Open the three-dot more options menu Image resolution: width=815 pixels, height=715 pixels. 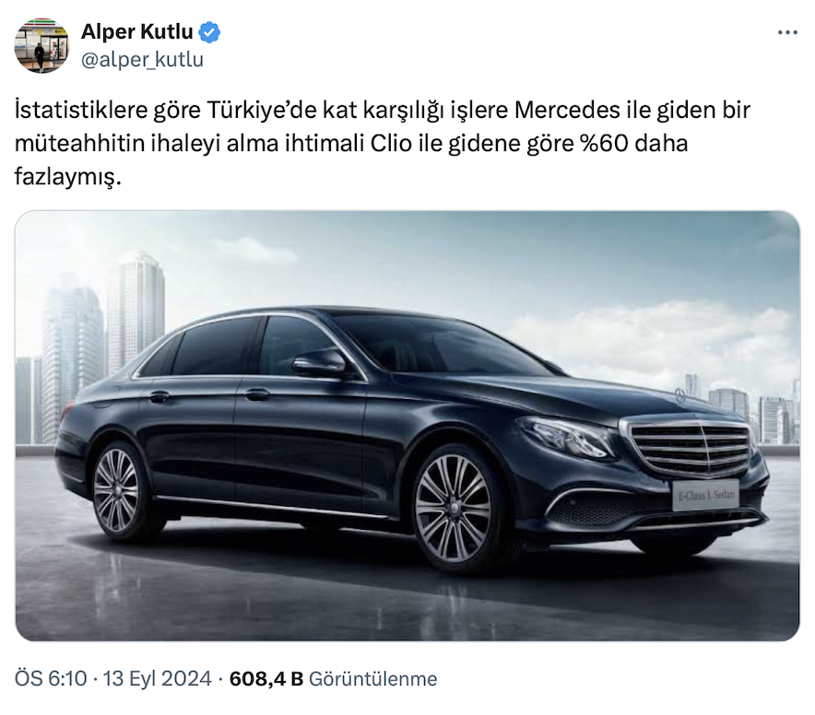point(787,33)
